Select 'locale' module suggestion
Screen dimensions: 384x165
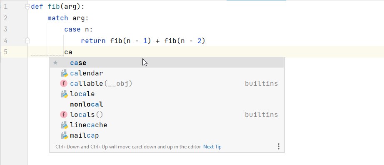pos(167,94)
